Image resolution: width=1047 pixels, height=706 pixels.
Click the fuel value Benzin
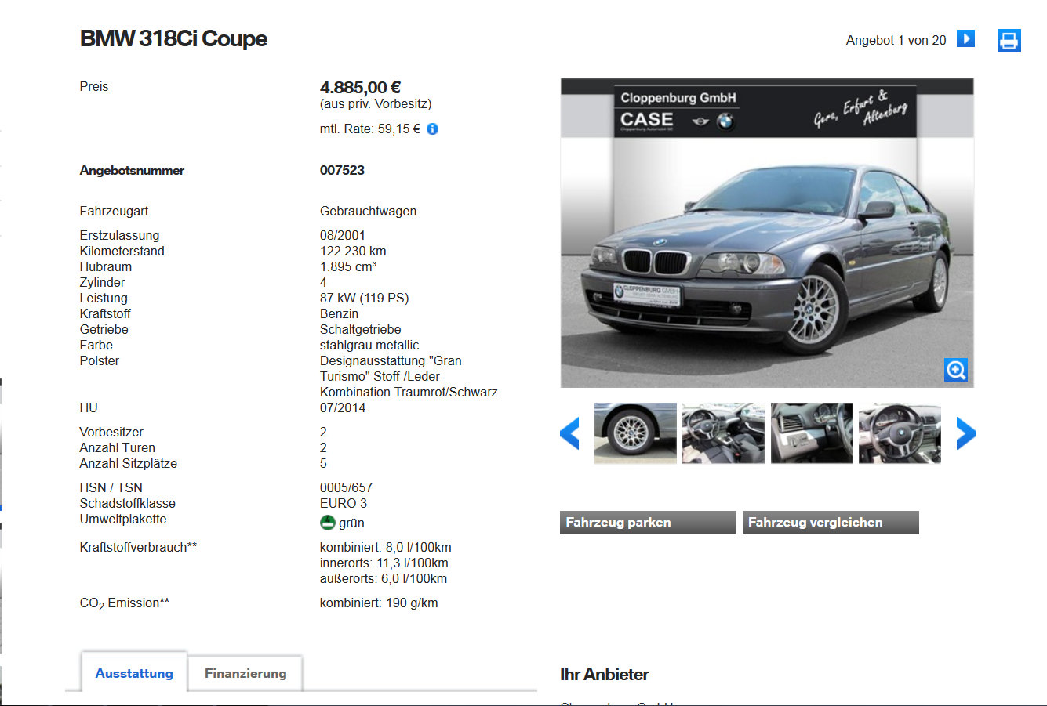click(x=339, y=313)
